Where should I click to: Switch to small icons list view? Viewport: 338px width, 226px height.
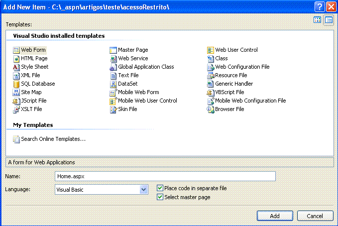pyautogui.click(x=329, y=20)
